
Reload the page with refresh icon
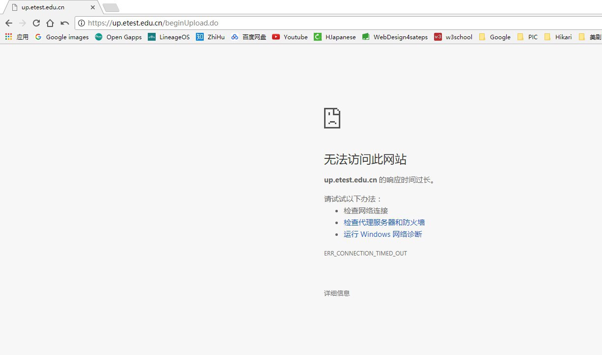[36, 23]
